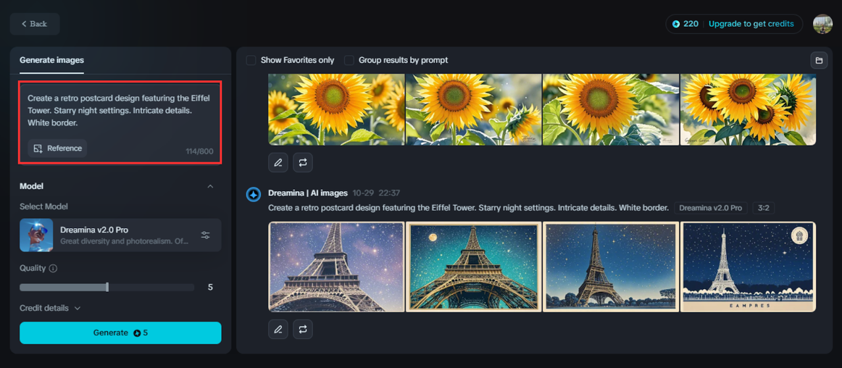Click the 220 credits coin icon
Screen dimensions: 842x368
676,24
